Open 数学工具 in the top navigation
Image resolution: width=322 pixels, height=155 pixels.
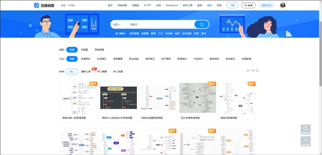tap(188, 5)
